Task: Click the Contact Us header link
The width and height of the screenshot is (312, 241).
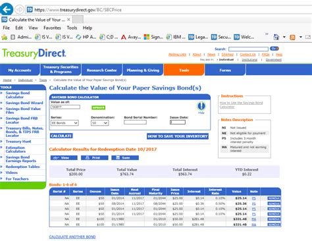Action: tap(247, 55)
